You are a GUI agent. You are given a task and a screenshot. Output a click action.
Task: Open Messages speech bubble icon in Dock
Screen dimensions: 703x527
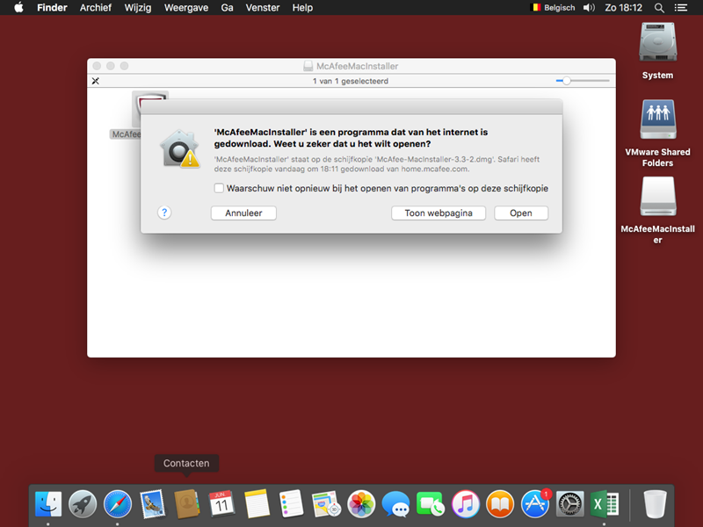[x=395, y=503]
